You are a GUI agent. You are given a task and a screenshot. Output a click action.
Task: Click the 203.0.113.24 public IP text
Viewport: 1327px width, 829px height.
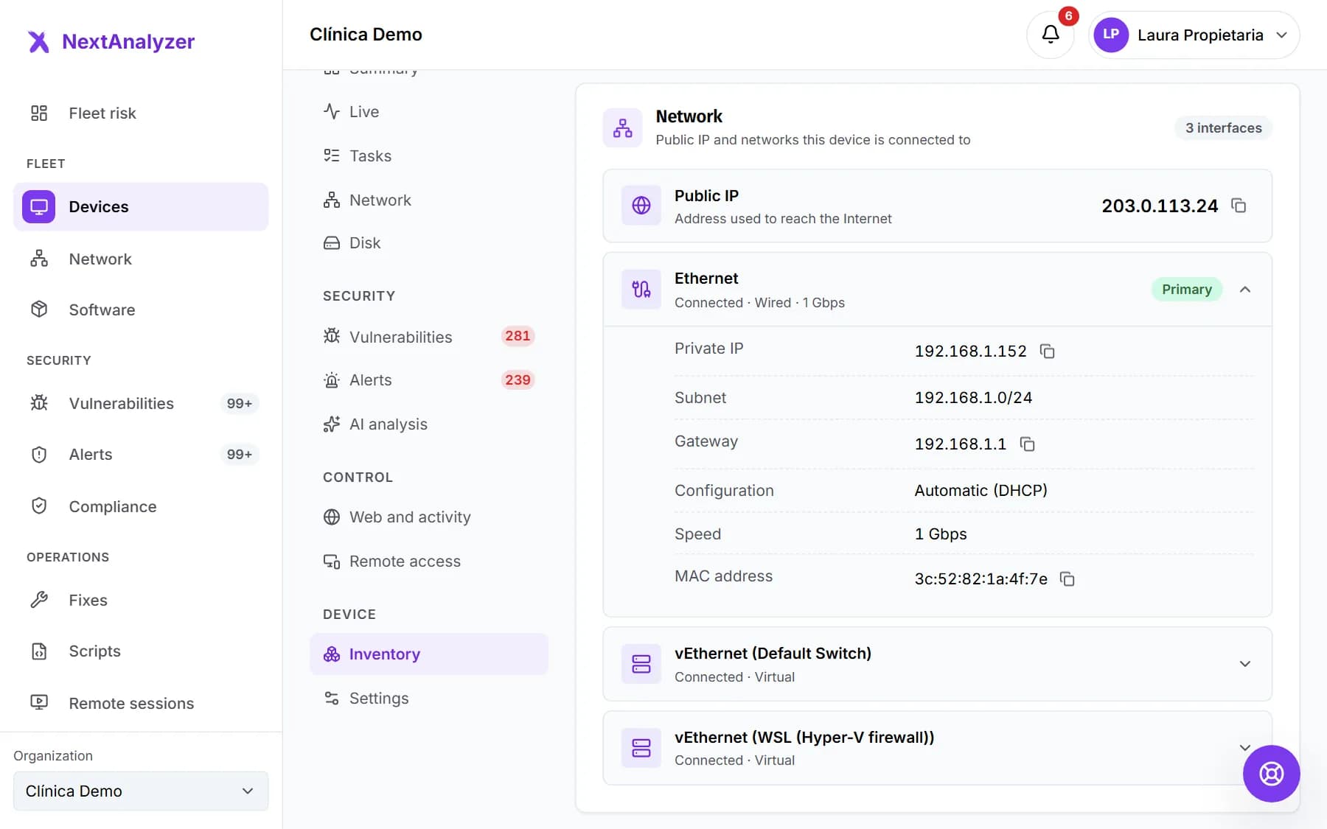[1160, 206]
